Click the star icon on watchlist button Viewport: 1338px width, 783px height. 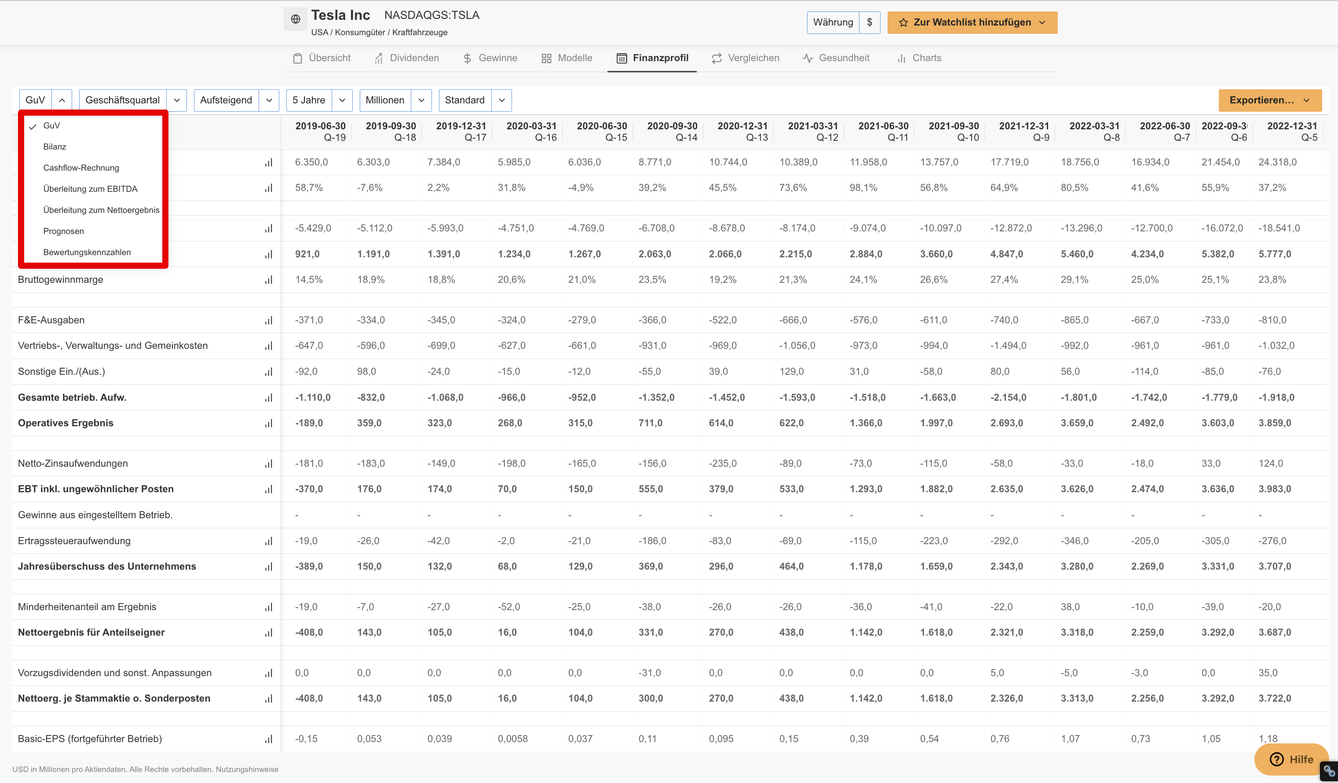coord(903,22)
